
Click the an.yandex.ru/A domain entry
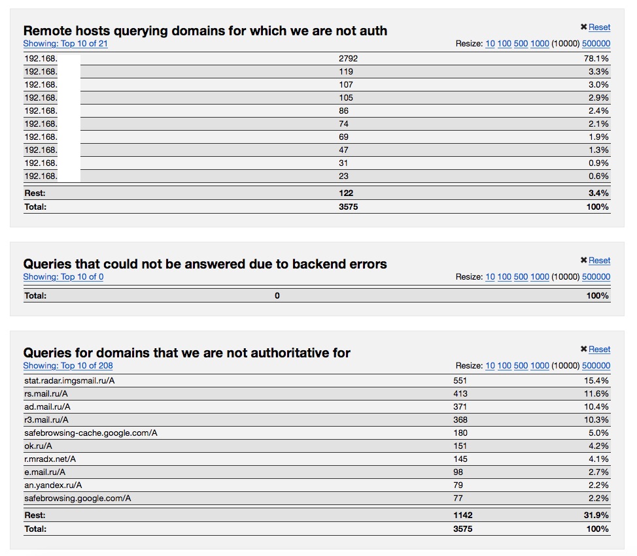click(x=53, y=485)
